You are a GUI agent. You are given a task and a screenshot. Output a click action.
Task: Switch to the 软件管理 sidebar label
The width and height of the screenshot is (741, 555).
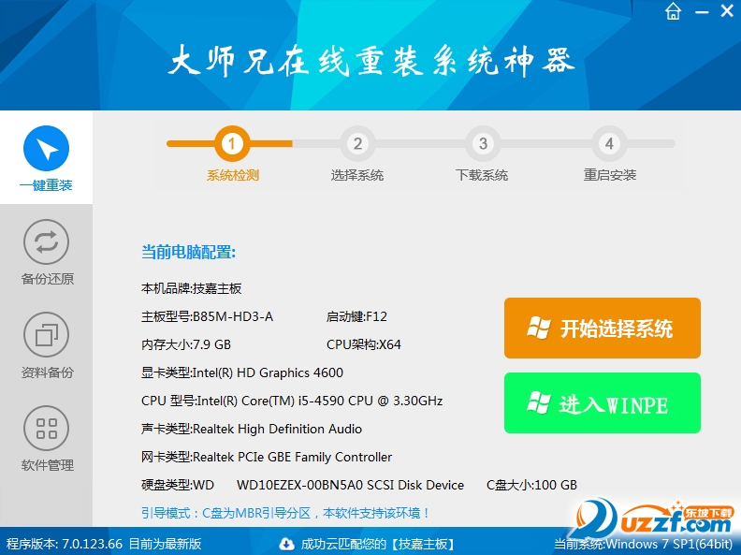coord(48,466)
